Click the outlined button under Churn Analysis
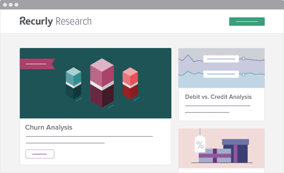This screenshot has height=173, width=284. [x=40, y=154]
